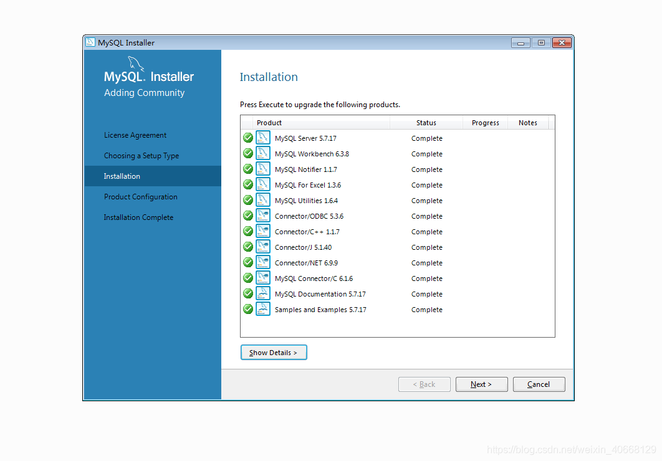Click green checkmark beside Connector/J 5.1.40
The image size is (662, 461).
point(248,247)
